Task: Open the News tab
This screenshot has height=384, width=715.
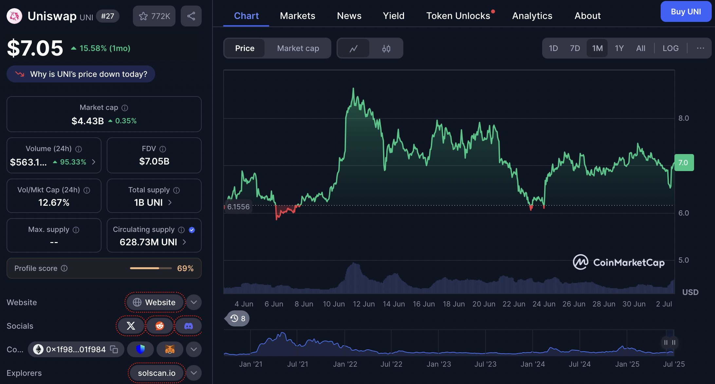Action: (x=349, y=16)
